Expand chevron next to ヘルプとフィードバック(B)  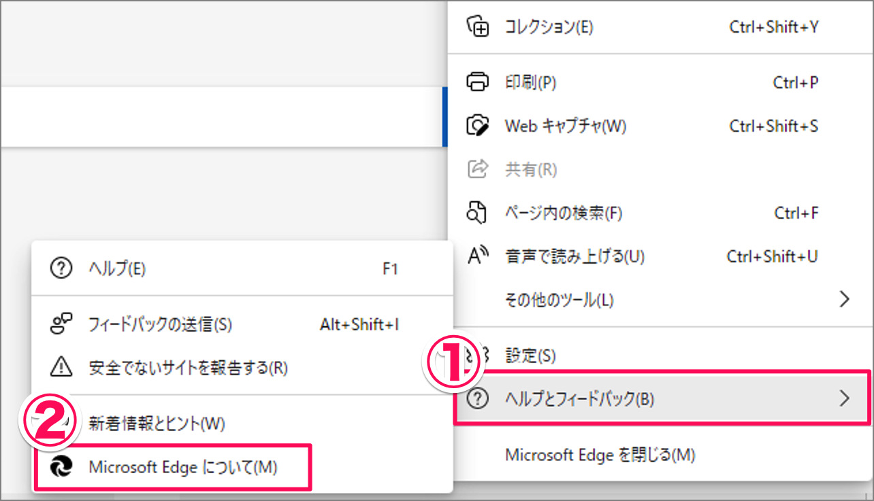pyautogui.click(x=845, y=398)
